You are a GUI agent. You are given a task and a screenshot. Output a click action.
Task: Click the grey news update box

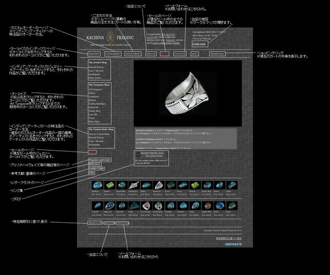(186, 139)
